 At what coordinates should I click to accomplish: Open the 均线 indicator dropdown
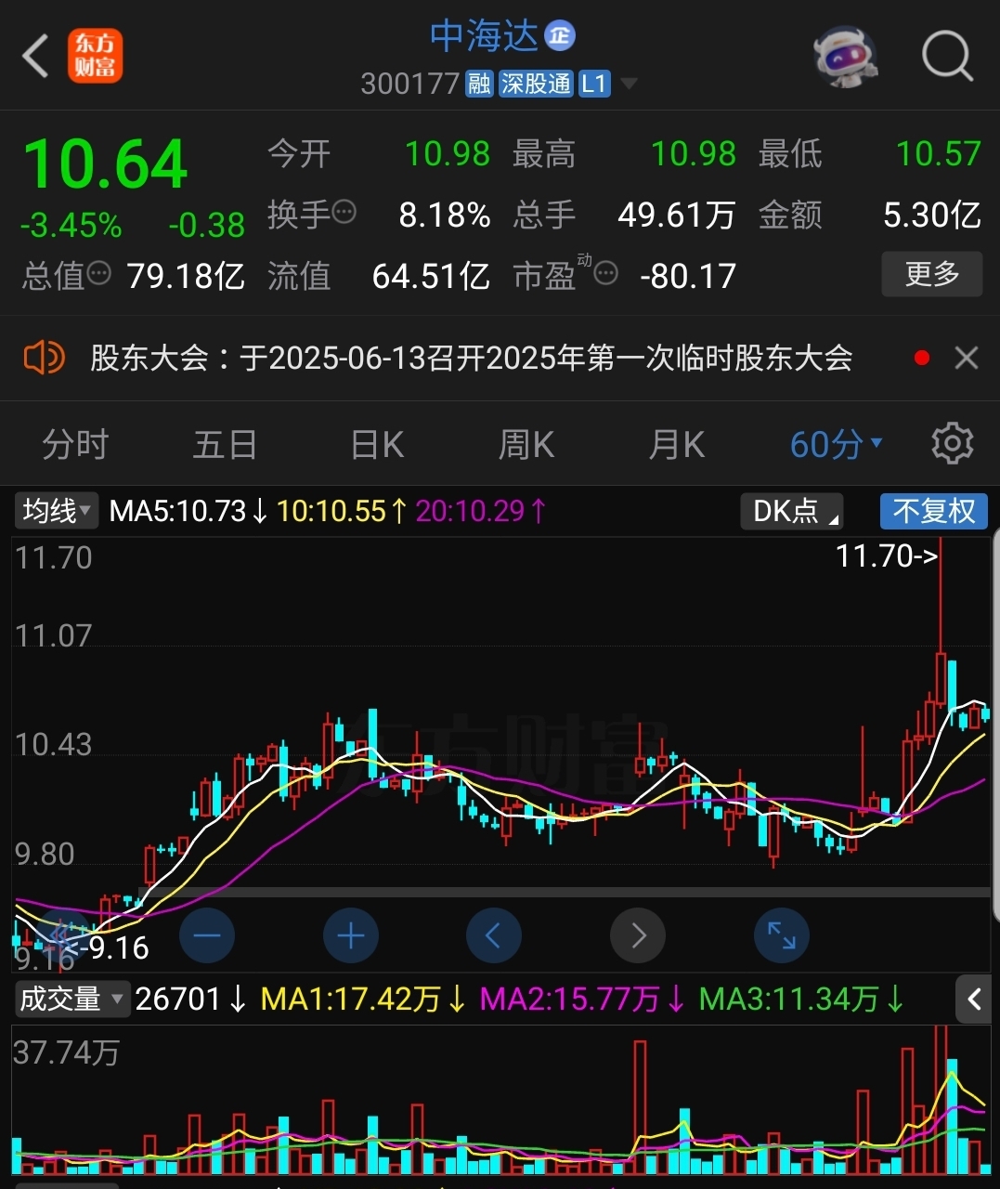56,511
